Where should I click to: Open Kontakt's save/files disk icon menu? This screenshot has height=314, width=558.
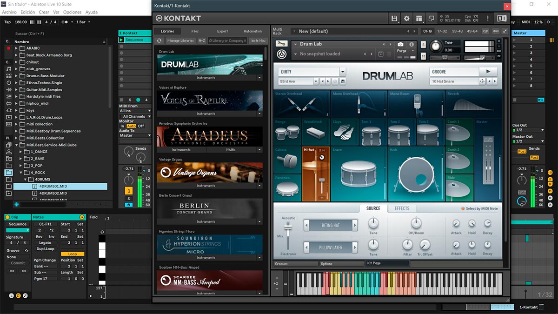(394, 18)
